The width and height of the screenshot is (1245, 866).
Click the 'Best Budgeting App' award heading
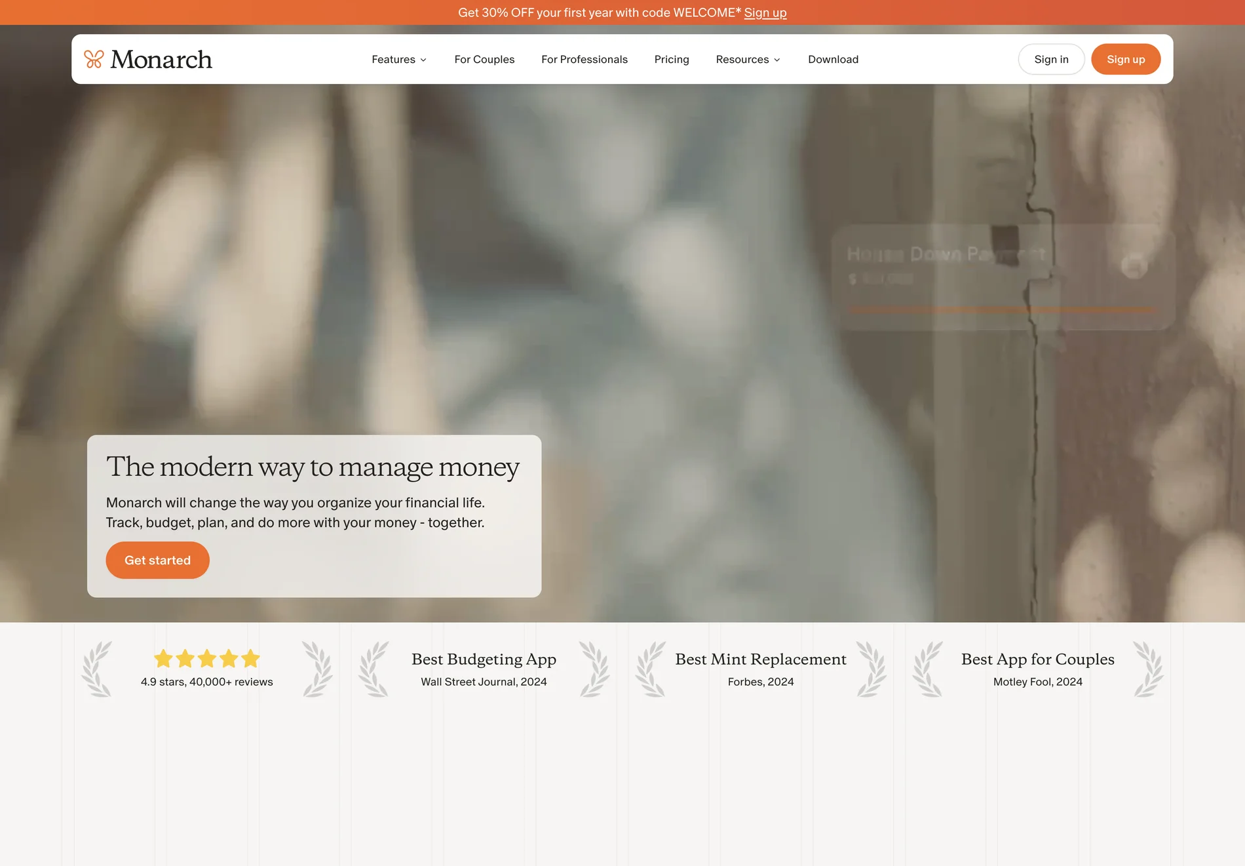[484, 659]
